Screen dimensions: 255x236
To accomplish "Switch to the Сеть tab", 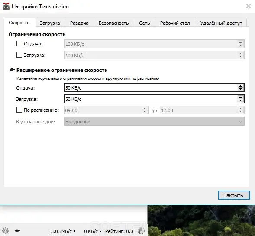I will point(145,23).
